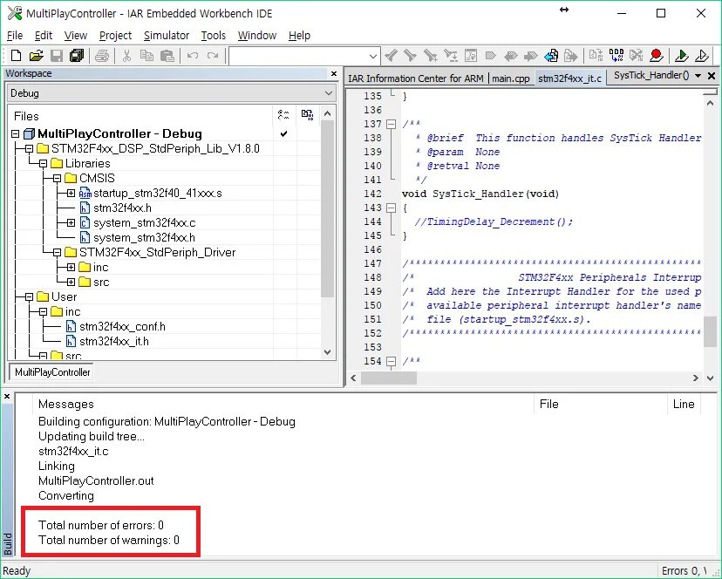
Task: Click Debug without Downloading icon
Action: tap(702, 56)
